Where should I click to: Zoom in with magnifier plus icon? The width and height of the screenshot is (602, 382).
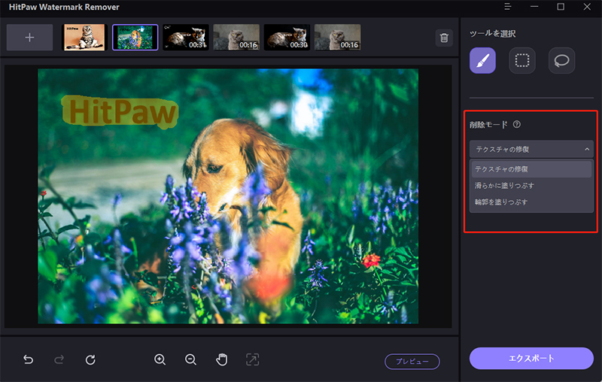(160, 359)
